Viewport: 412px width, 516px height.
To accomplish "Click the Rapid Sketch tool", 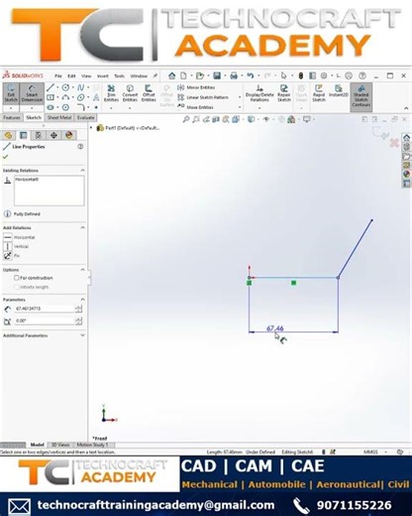I will pyautogui.click(x=319, y=93).
